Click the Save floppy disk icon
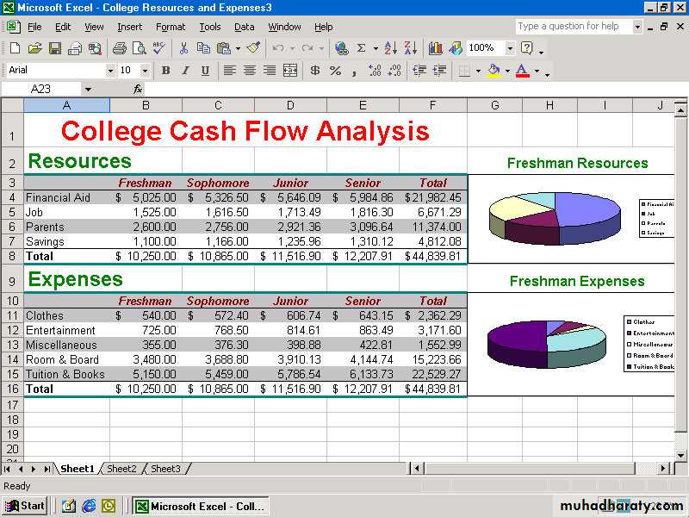 54,48
